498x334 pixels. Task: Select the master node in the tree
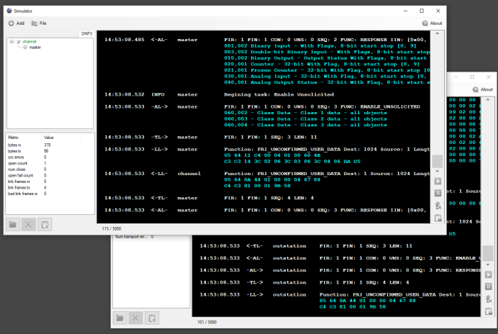point(34,48)
